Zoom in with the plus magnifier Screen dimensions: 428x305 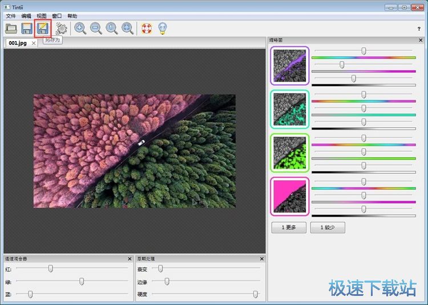point(80,28)
